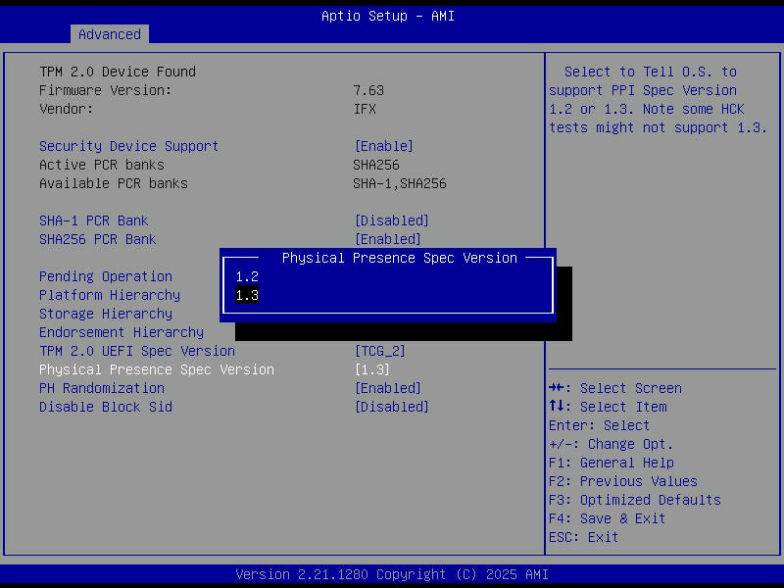
Task: Open Physical Presence Spec Version value 1.3
Action: pos(371,369)
